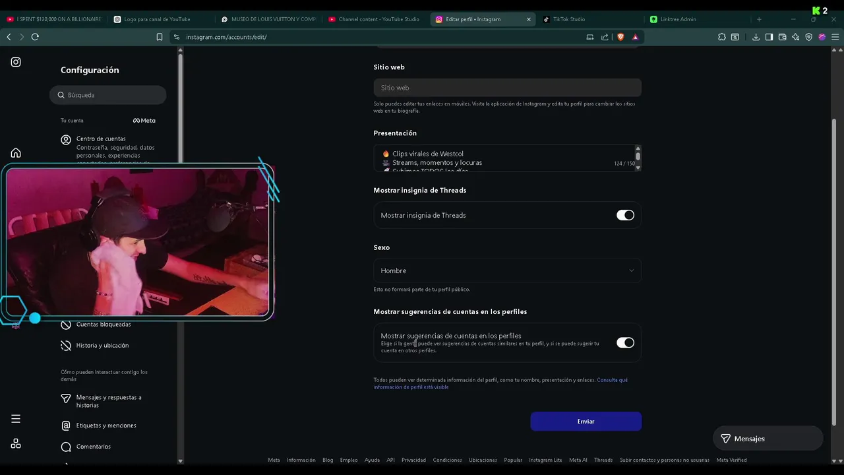Open Brave Wallet icon
The height and width of the screenshot is (475, 844).
pyautogui.click(x=782, y=37)
